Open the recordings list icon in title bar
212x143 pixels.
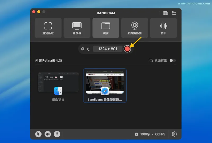tap(165, 13)
